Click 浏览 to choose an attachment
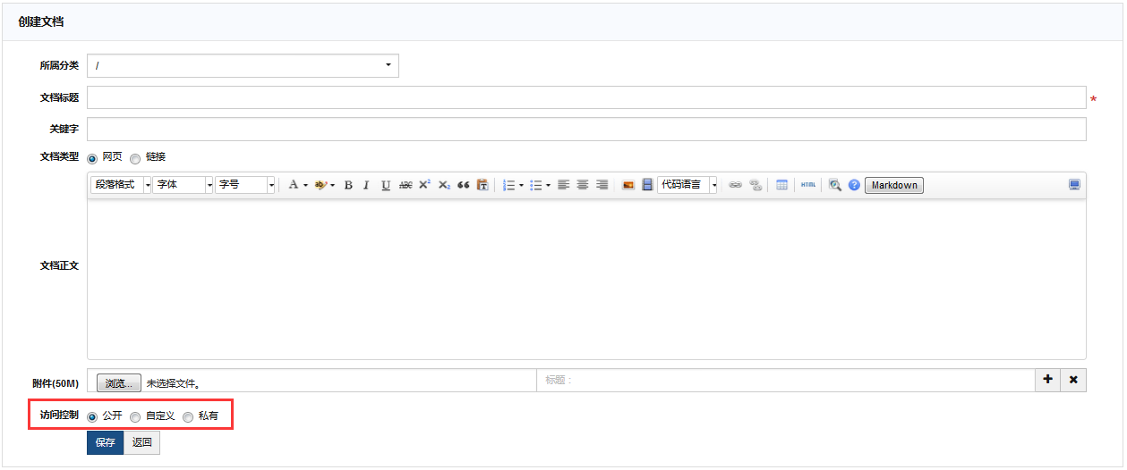Viewport: 1127px width, 470px height. [119, 383]
